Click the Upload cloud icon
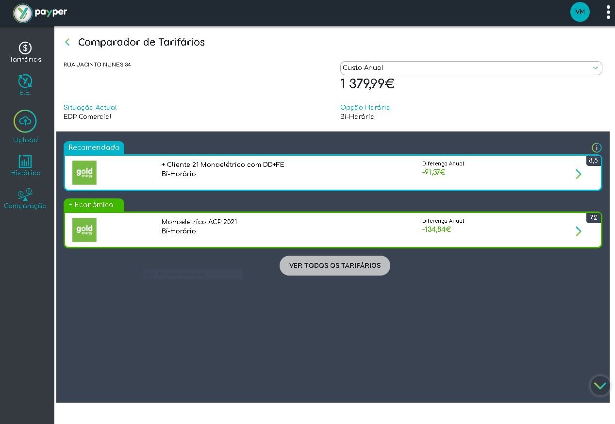 click(x=25, y=121)
